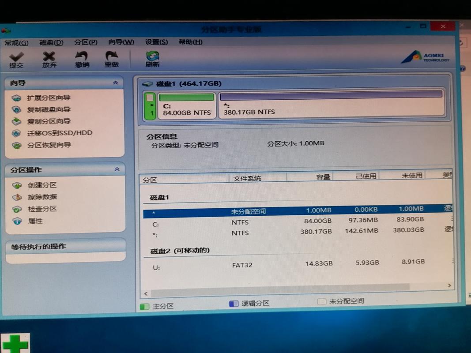Click the 磁盘1 hard drive icon
This screenshot has height=353, width=471.
click(147, 84)
